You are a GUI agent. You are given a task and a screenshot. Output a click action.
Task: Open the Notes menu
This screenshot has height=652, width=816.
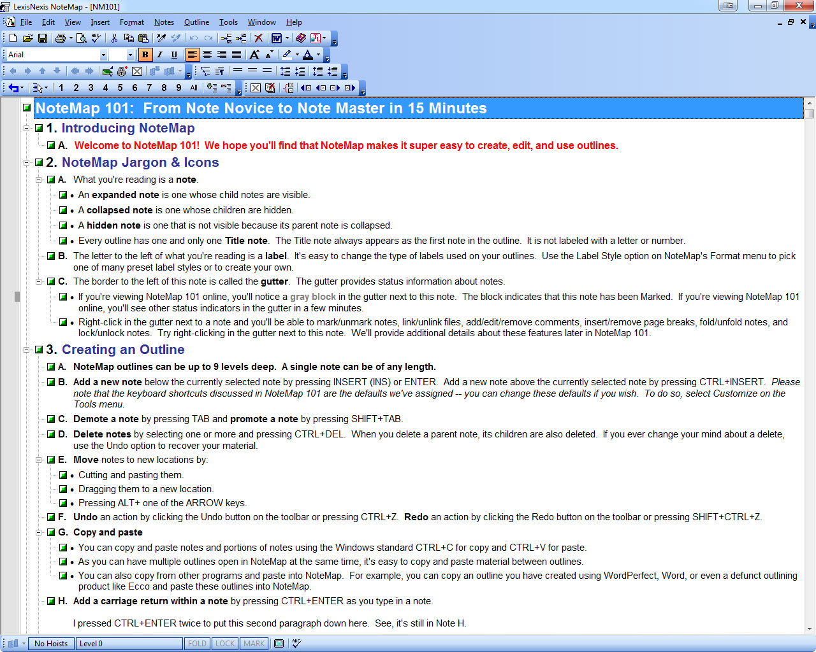click(164, 22)
